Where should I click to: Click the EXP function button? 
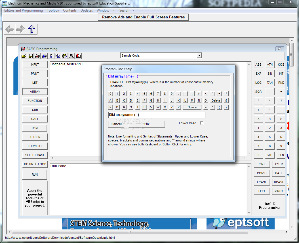pyautogui.click(x=258, y=74)
